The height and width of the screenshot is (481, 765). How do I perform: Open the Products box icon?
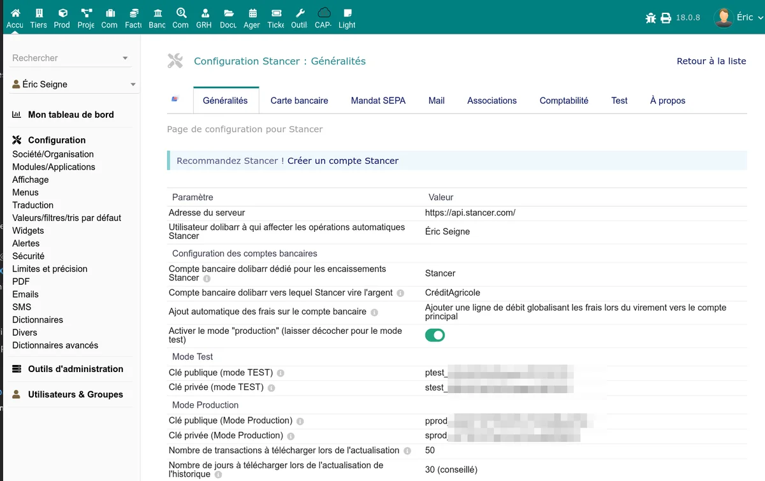62,13
